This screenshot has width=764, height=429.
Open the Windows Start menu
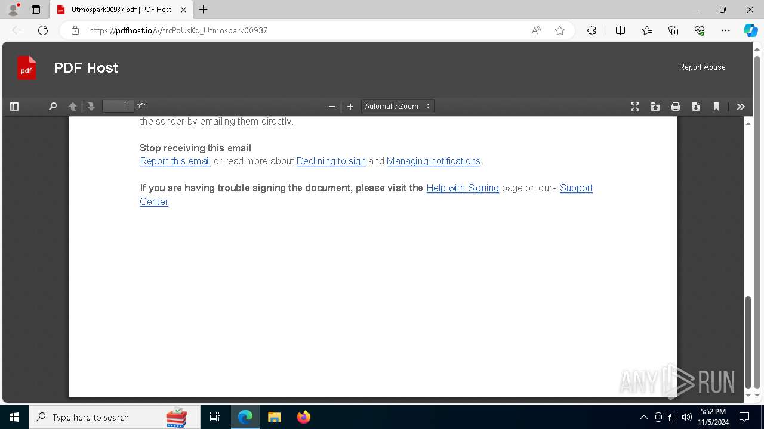[x=14, y=417]
